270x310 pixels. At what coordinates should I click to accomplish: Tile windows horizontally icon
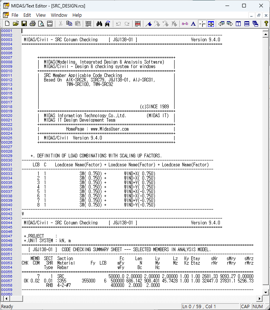click(247, 24)
